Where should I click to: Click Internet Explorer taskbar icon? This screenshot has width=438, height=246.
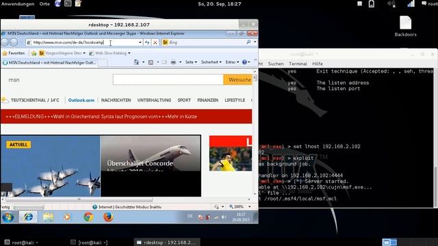point(28,217)
